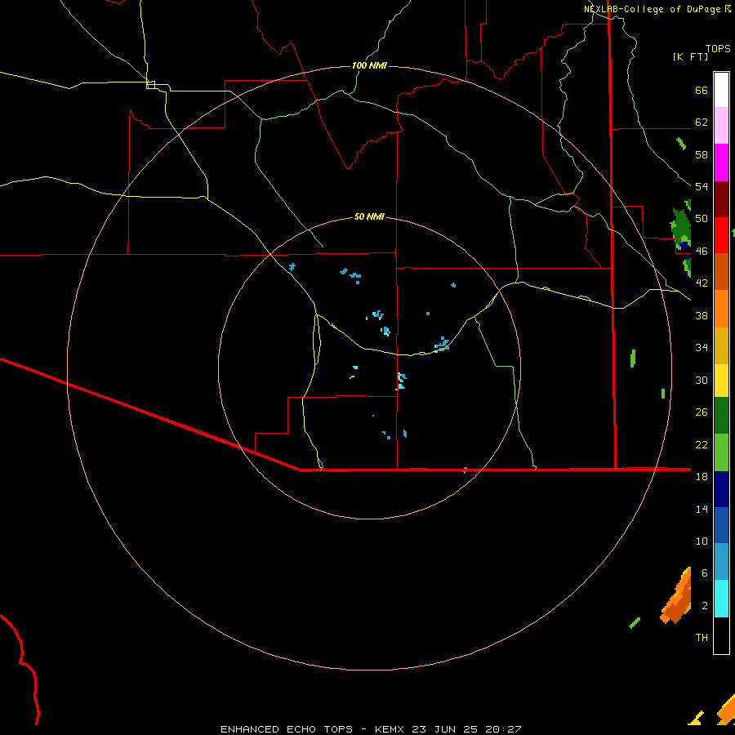This screenshot has height=735, width=735.
Task: Click the '100 NMI' range ring label
Action: 369,65
